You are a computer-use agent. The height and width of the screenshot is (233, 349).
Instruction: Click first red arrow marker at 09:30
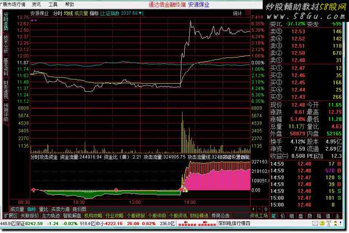pyautogui.click(x=33, y=190)
